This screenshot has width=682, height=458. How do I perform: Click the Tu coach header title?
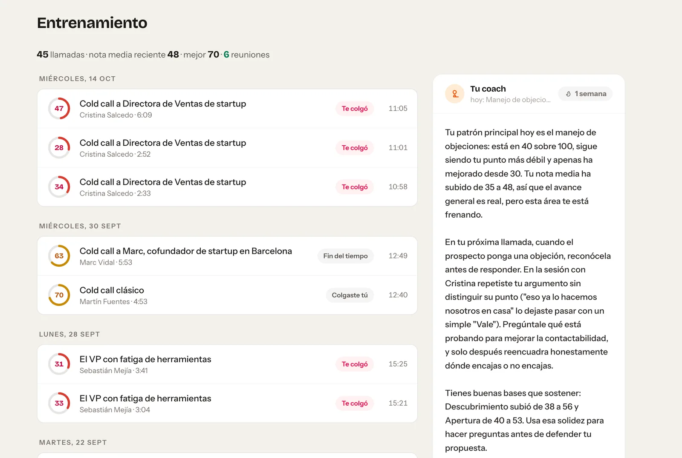(x=488, y=89)
